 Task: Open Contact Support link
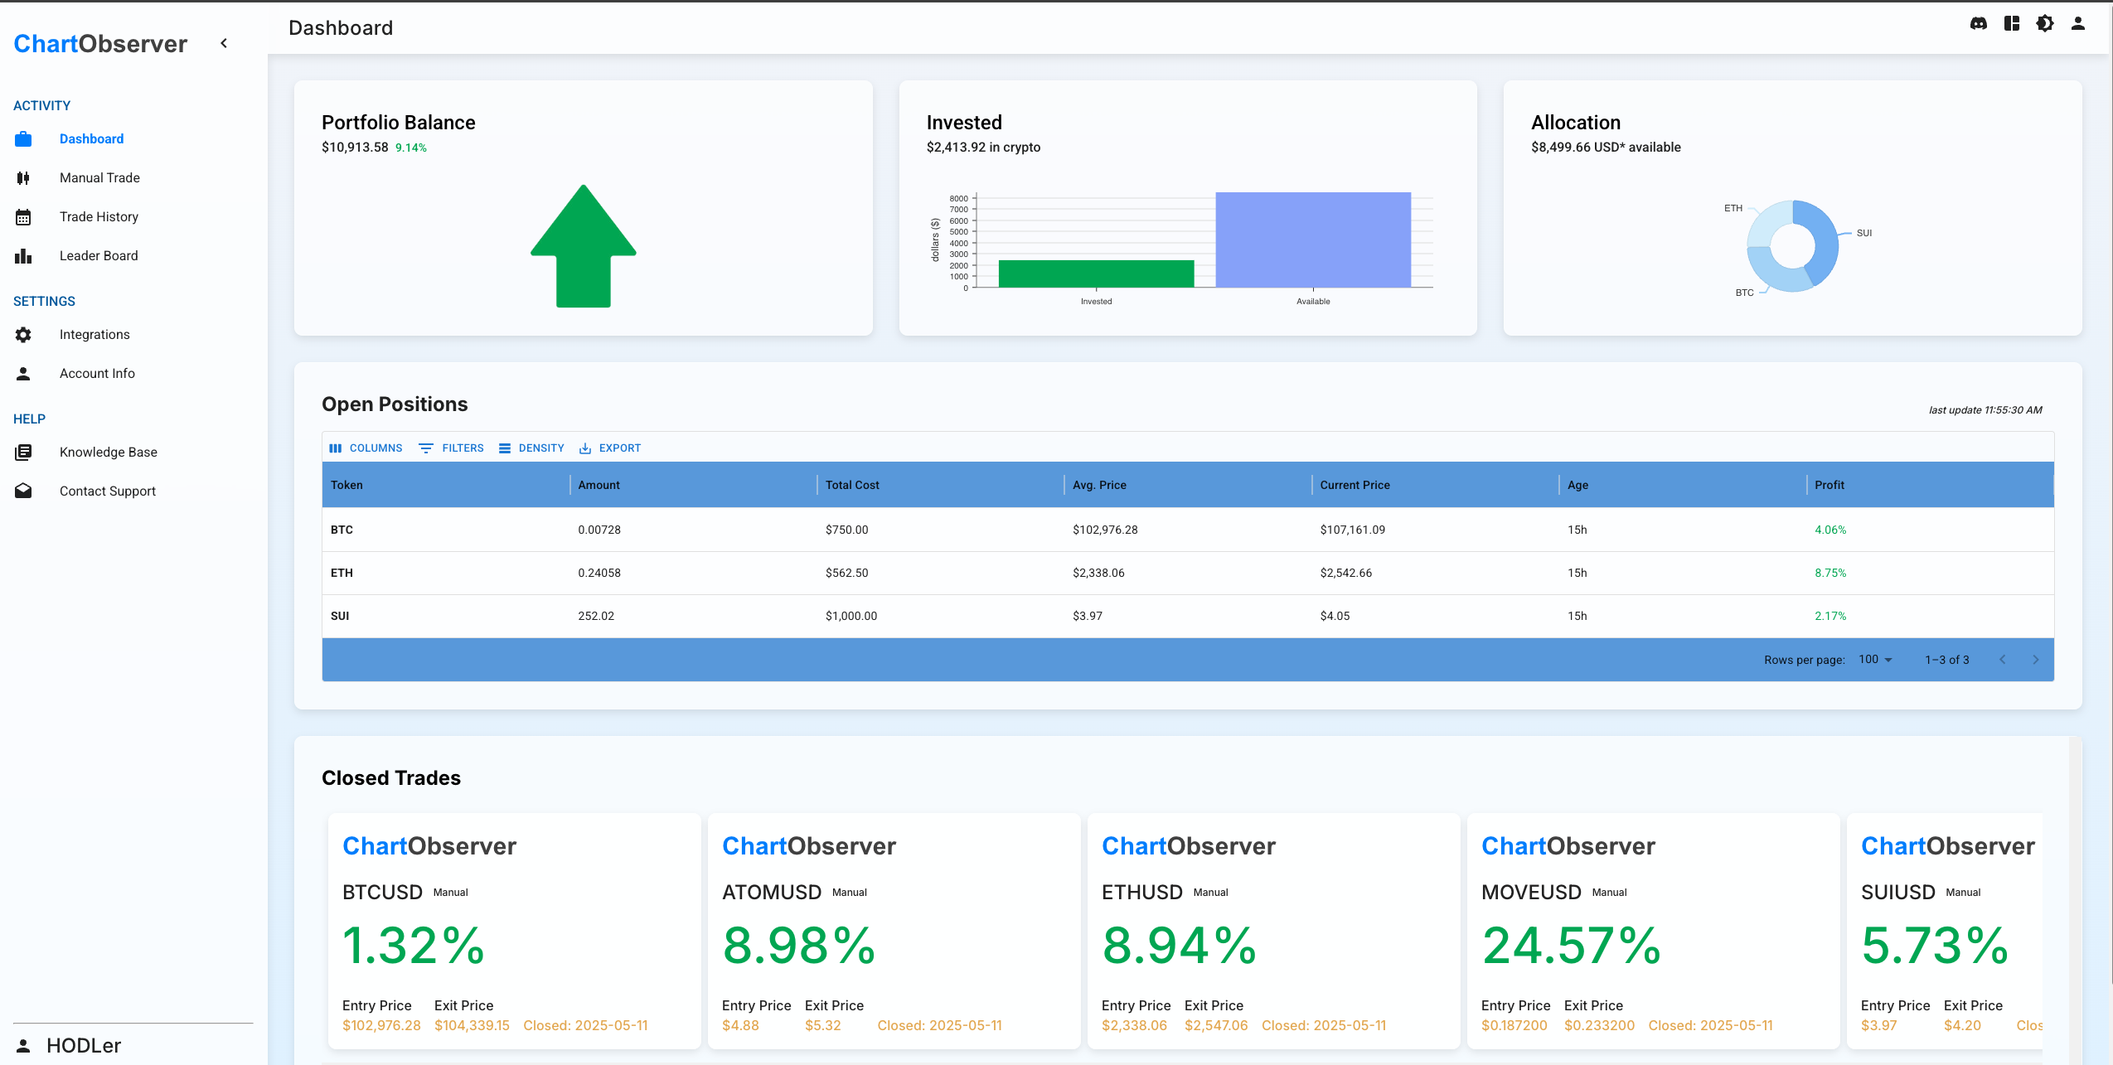[x=108, y=491]
